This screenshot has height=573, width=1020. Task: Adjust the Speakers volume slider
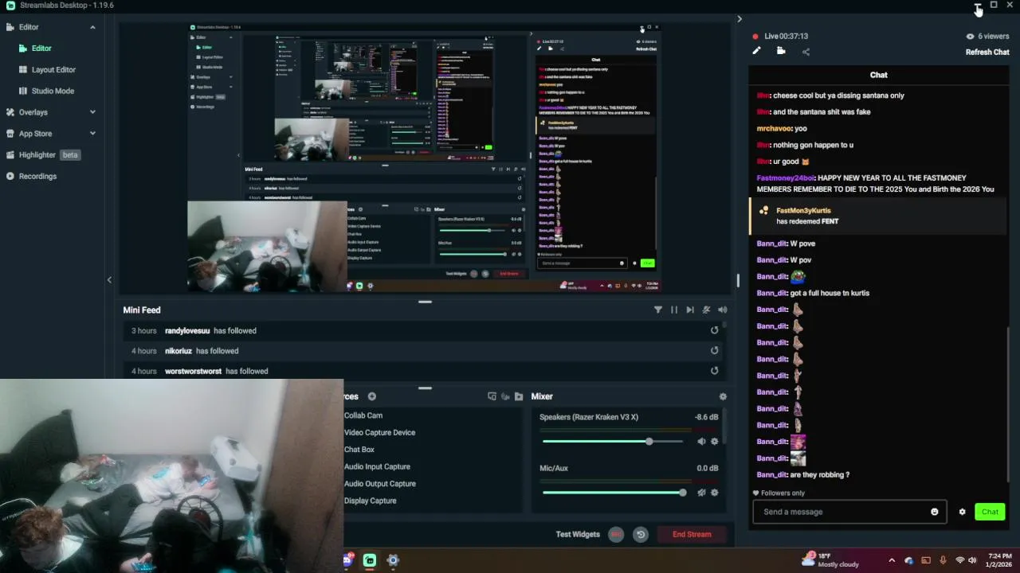click(612, 441)
